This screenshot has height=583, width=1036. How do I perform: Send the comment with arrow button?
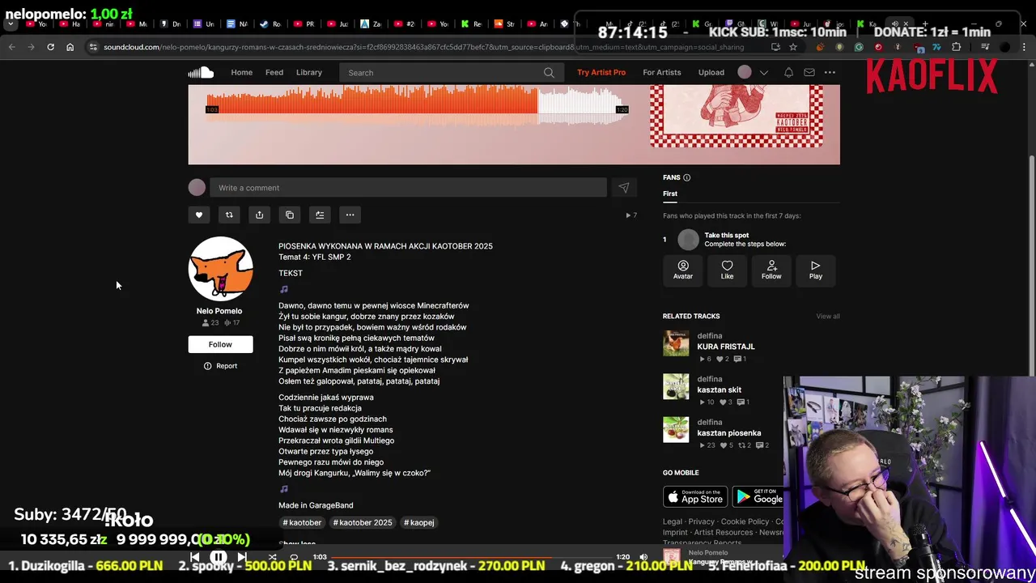[623, 188]
